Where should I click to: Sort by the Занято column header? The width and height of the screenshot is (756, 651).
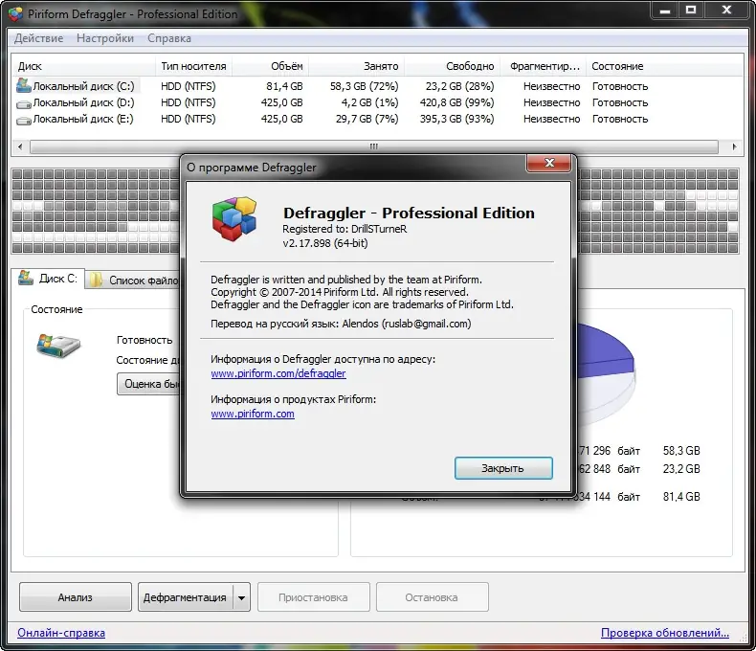pos(357,66)
